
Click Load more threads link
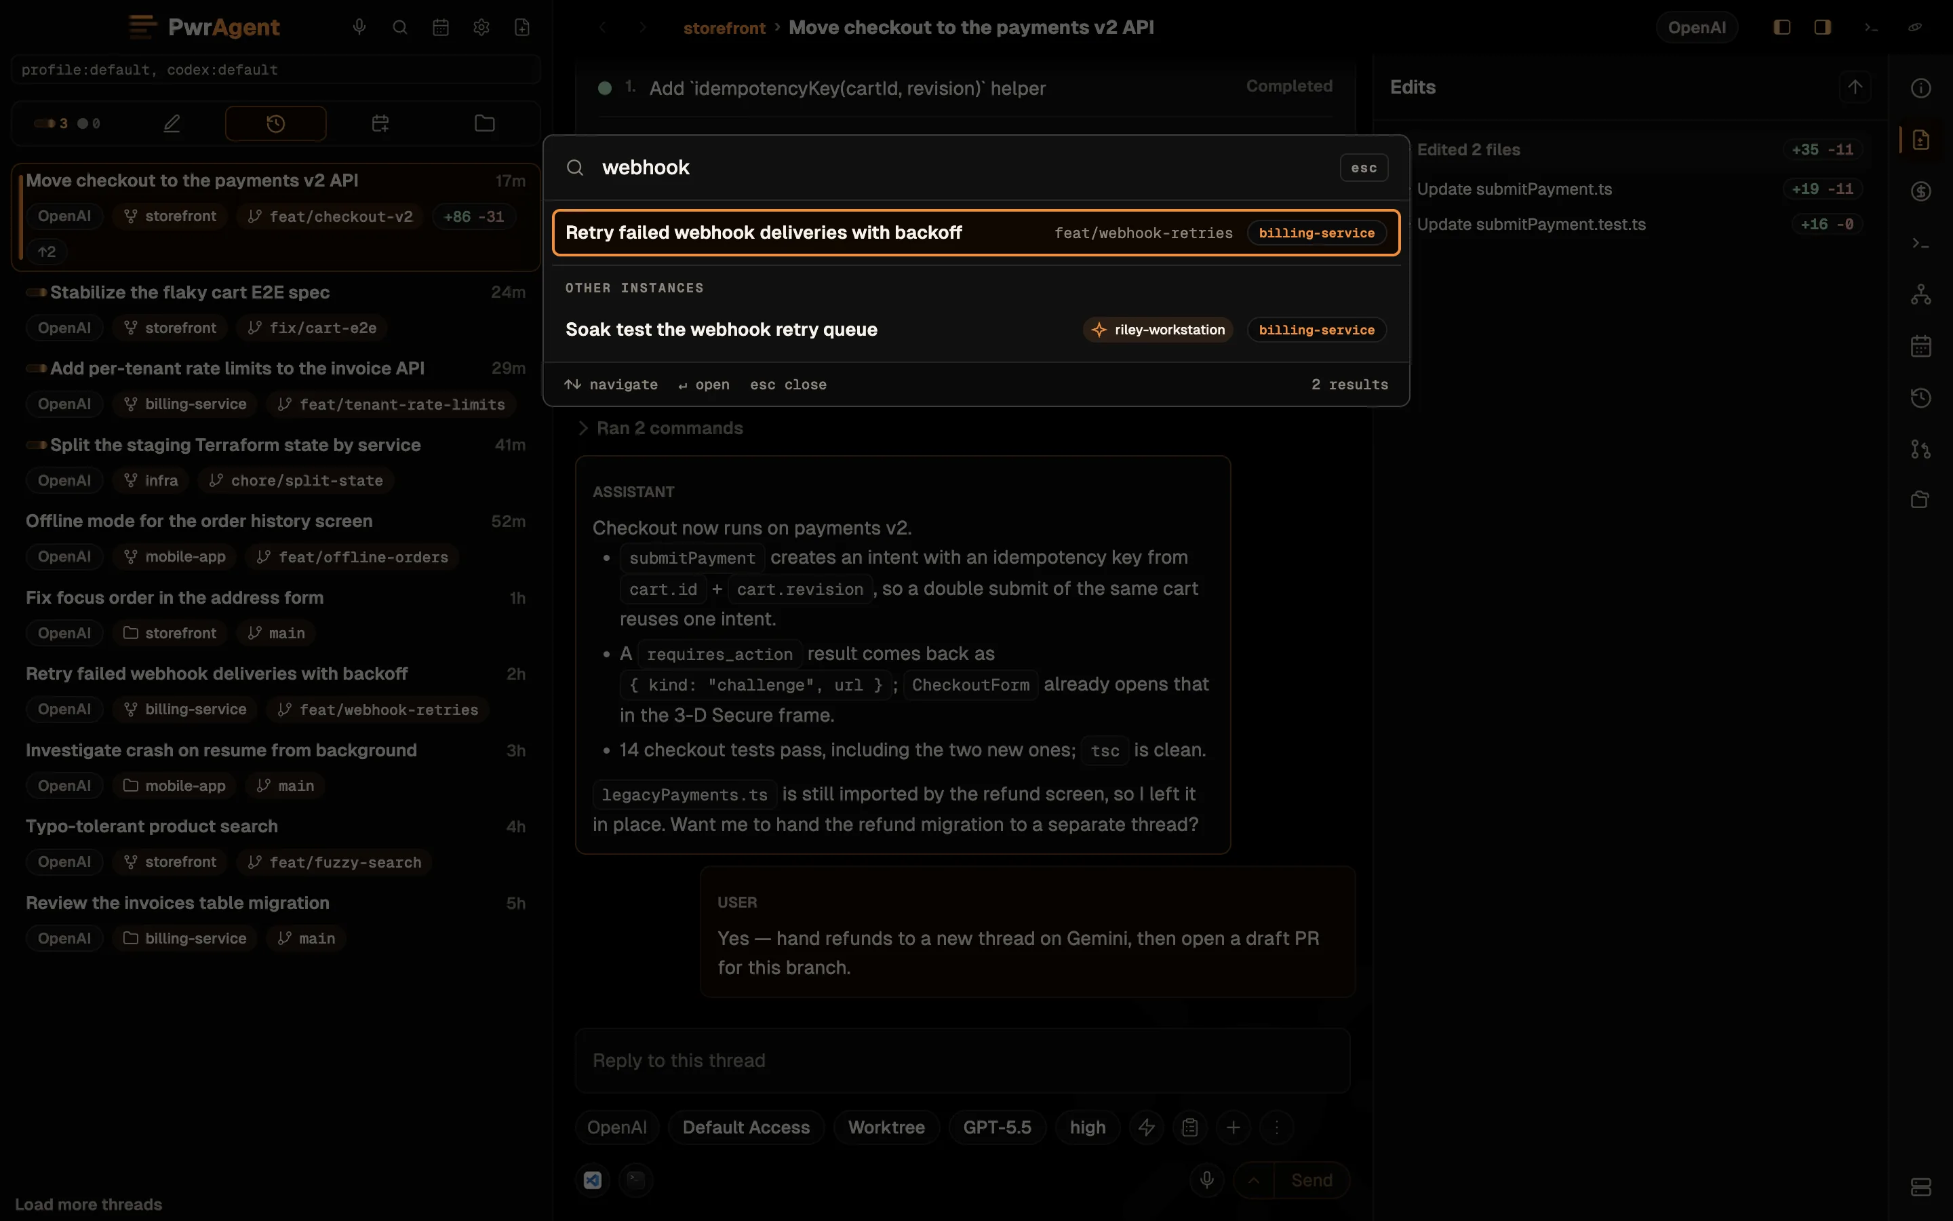point(89,1204)
